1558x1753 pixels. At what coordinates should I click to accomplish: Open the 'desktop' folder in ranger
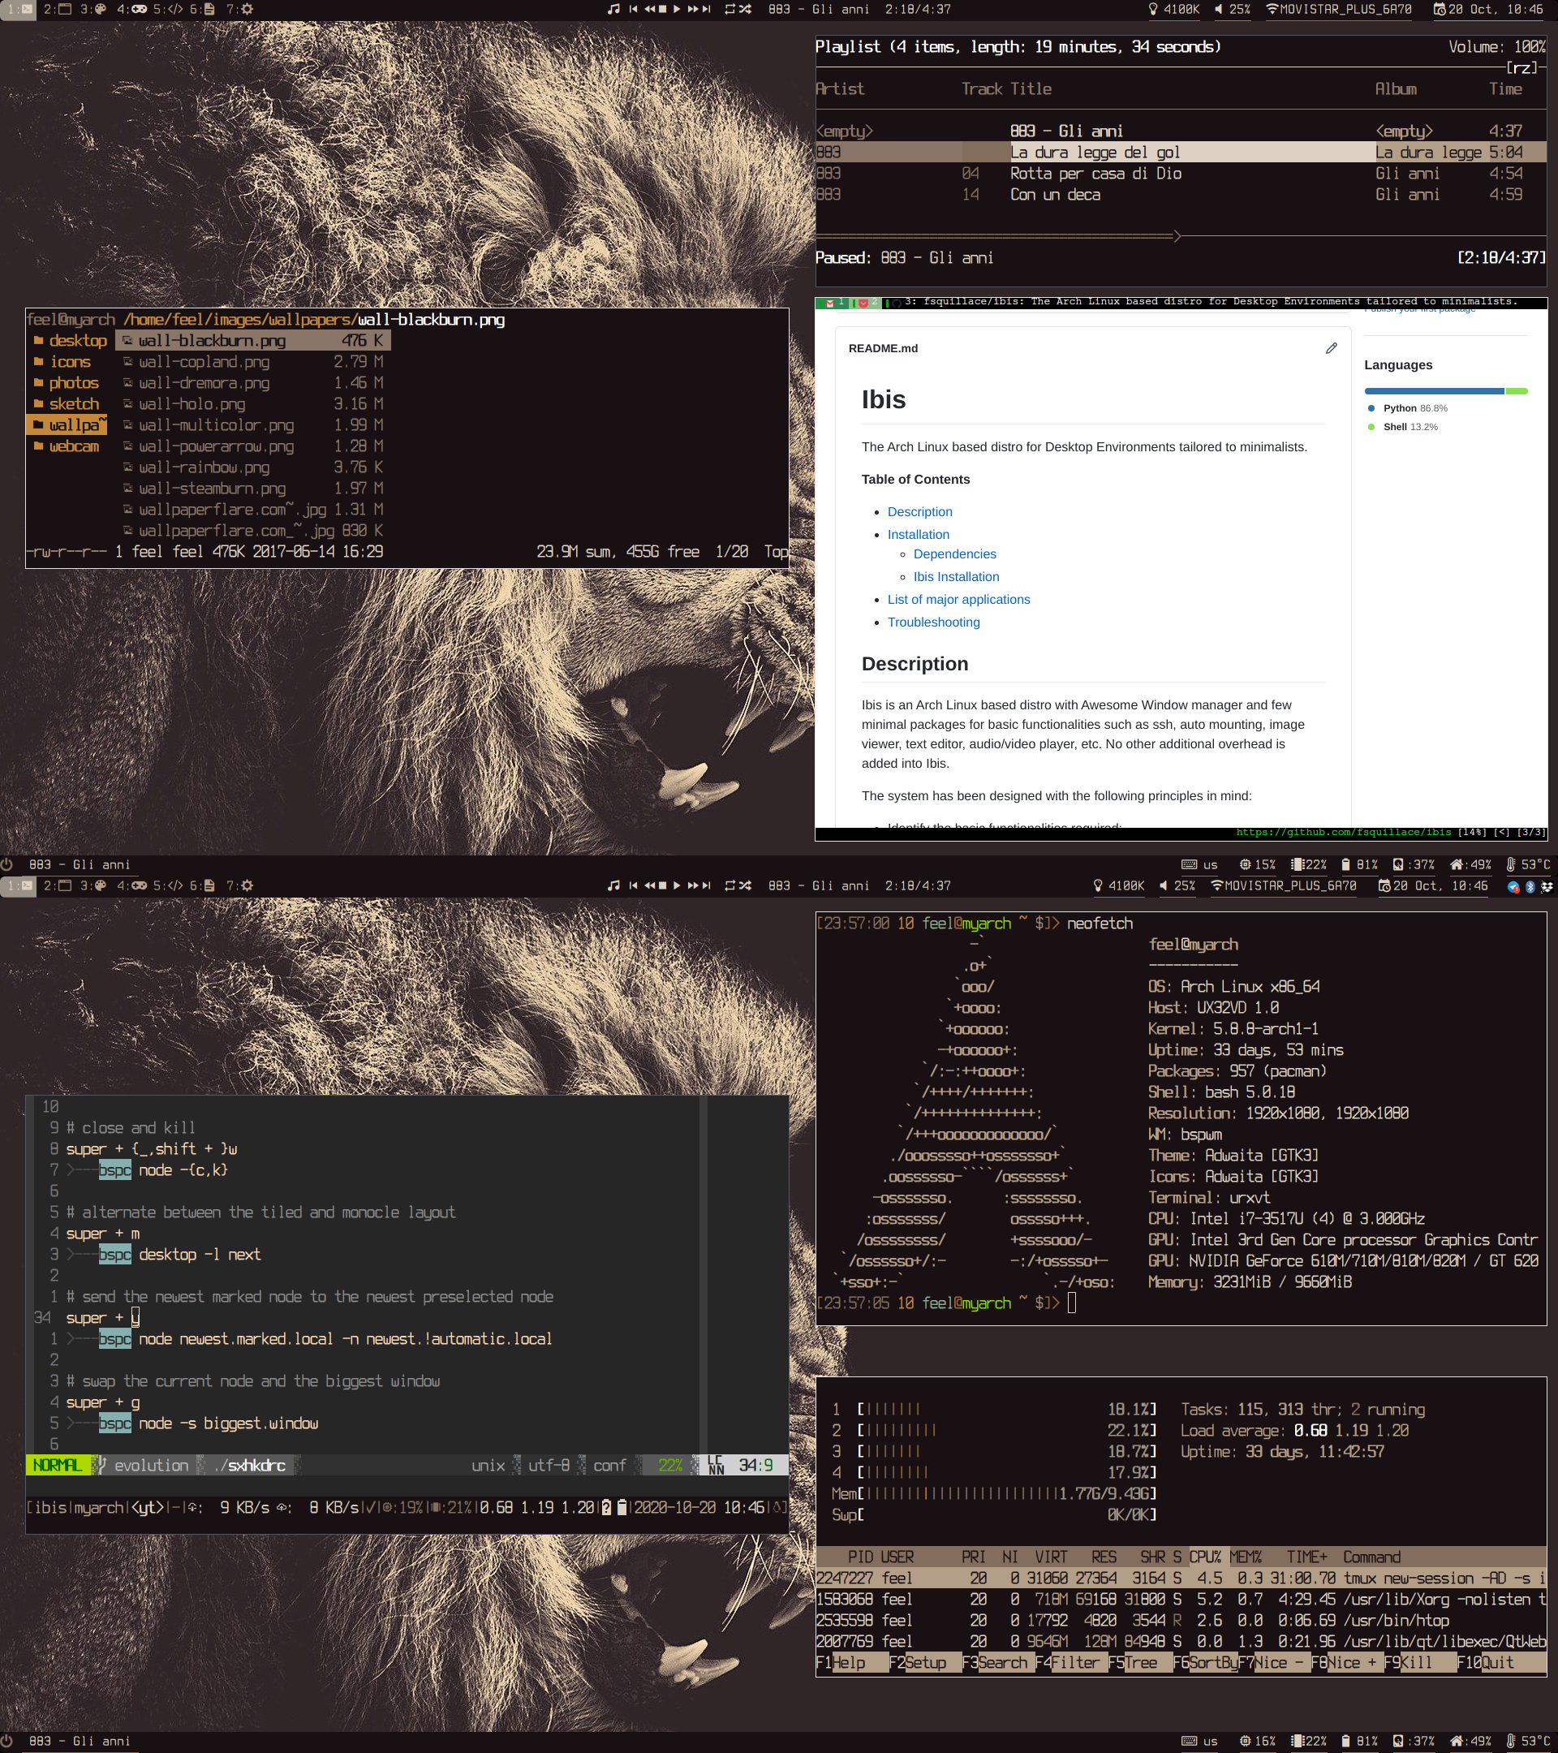click(71, 342)
